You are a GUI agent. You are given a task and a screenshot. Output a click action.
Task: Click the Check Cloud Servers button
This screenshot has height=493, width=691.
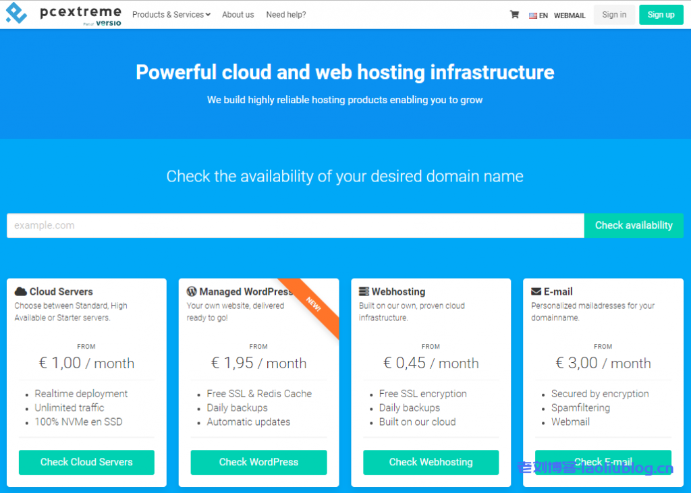pyautogui.click(x=86, y=462)
